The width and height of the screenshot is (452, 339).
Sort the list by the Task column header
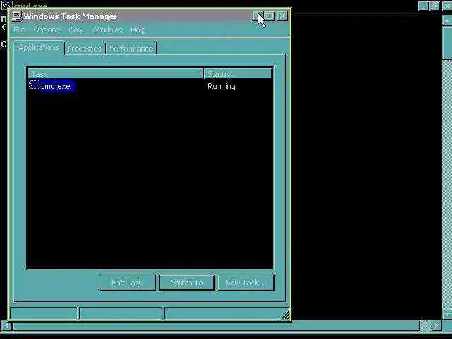[x=115, y=73]
